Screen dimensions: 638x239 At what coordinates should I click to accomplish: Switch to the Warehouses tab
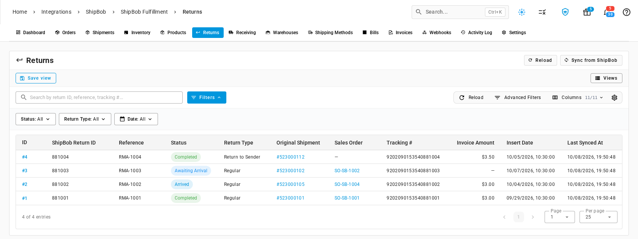(282, 33)
